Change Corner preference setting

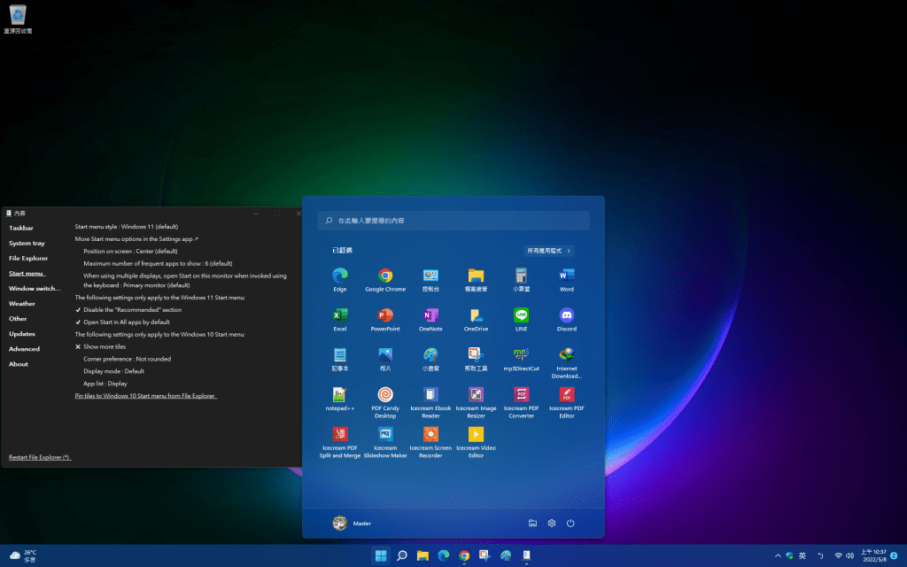(x=127, y=359)
